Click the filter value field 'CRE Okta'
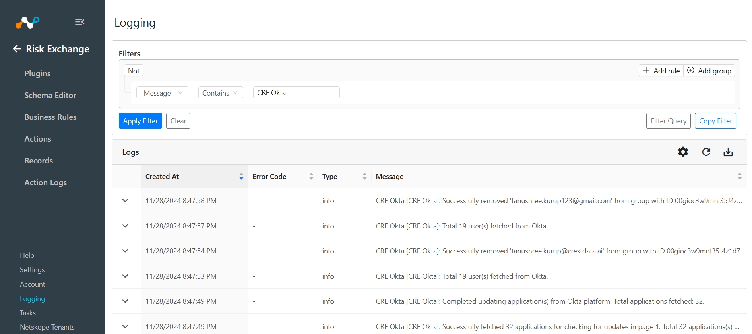Viewport: 752px width, 334px height. tap(297, 92)
